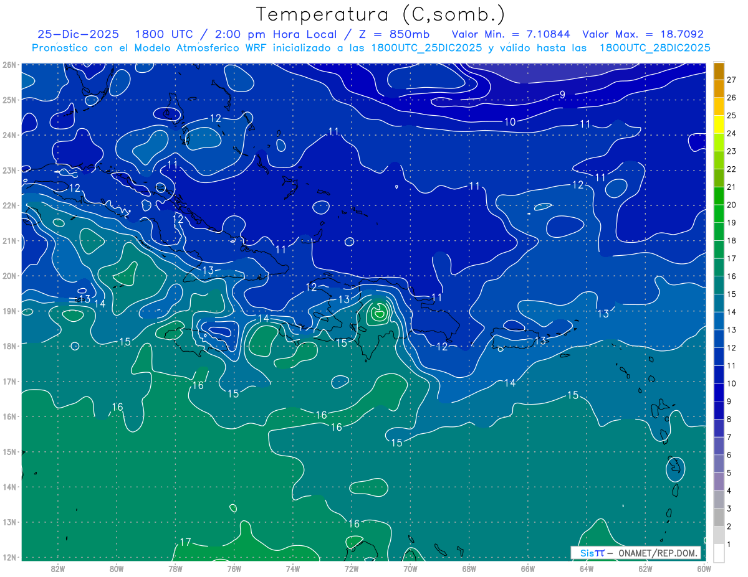Click the "26N" latitude axis label
Image resolution: width=748 pixels, height=577 pixels.
(x=10, y=64)
